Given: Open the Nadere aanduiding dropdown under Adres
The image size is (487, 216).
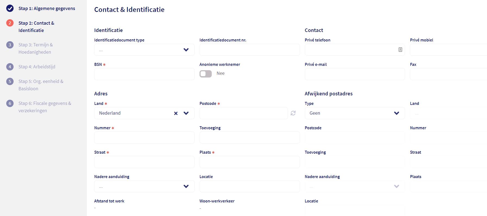Looking at the screenshot, I should coord(144,186).
